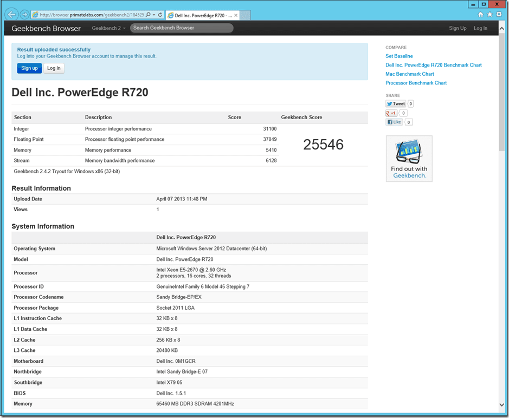
Task: Select the Integer score value 31100
Action: [x=270, y=129]
